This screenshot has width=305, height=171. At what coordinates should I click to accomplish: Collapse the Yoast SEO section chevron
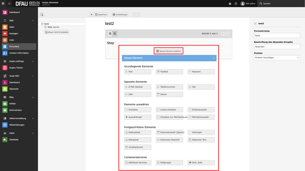[33, 76]
